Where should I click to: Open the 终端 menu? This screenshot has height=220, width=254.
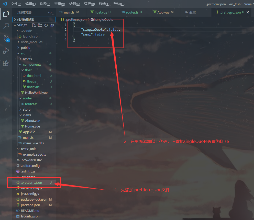[104, 4]
